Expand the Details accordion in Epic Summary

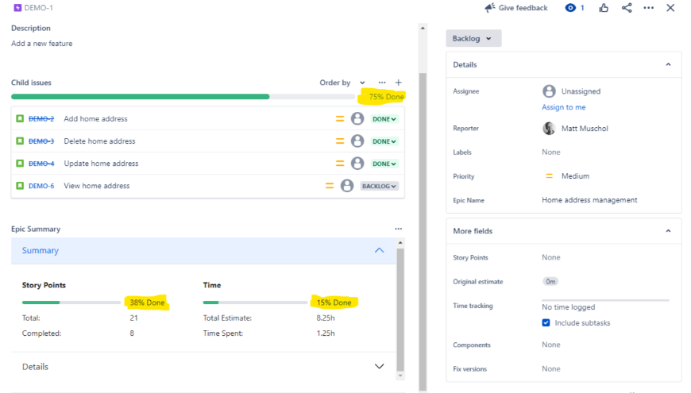tap(379, 367)
